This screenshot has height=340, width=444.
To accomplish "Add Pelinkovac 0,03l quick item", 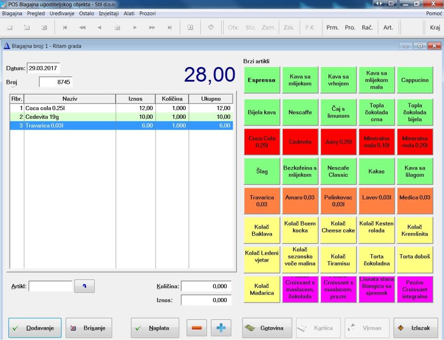I will 338,201.
